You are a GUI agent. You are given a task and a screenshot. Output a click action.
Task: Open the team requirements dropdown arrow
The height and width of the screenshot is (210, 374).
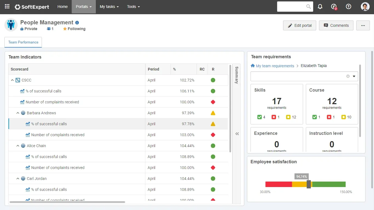(x=354, y=76)
